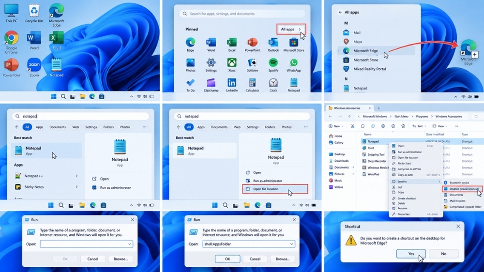Viewport: 484px width, 272px height.
Task: Click No in the Shortcut dialog
Action: [x=443, y=254]
